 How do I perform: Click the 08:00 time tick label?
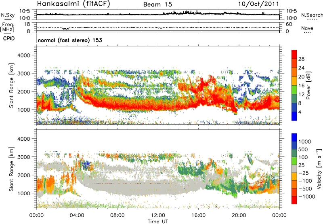117,216
